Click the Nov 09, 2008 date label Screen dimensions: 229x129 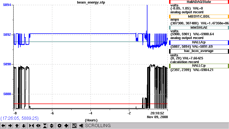[x=157, y=117]
